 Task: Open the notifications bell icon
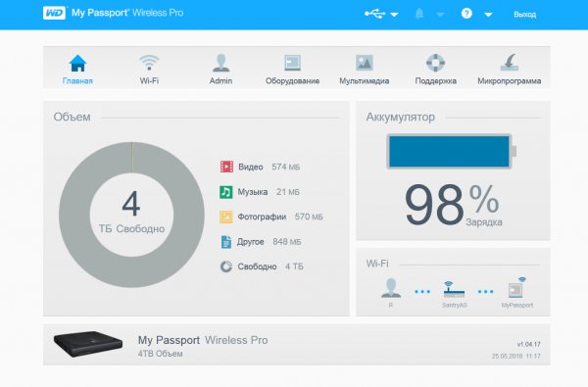point(419,14)
